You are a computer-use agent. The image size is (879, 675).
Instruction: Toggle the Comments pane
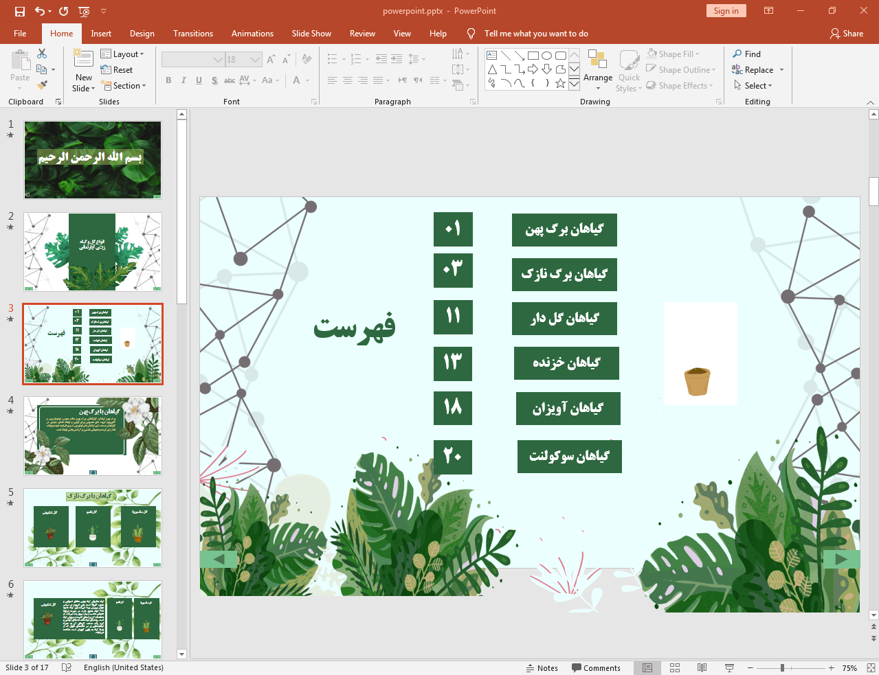point(596,667)
